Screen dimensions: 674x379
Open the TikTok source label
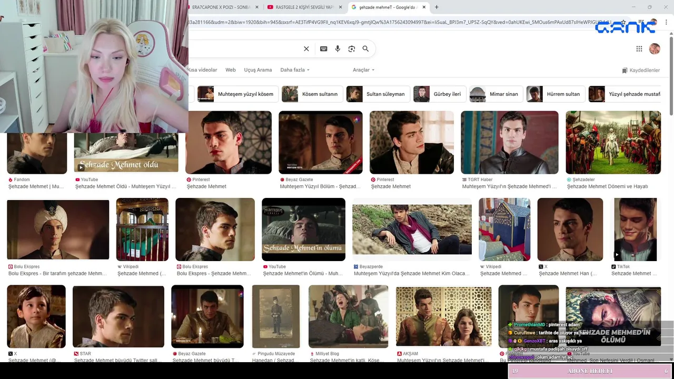pyautogui.click(x=621, y=267)
